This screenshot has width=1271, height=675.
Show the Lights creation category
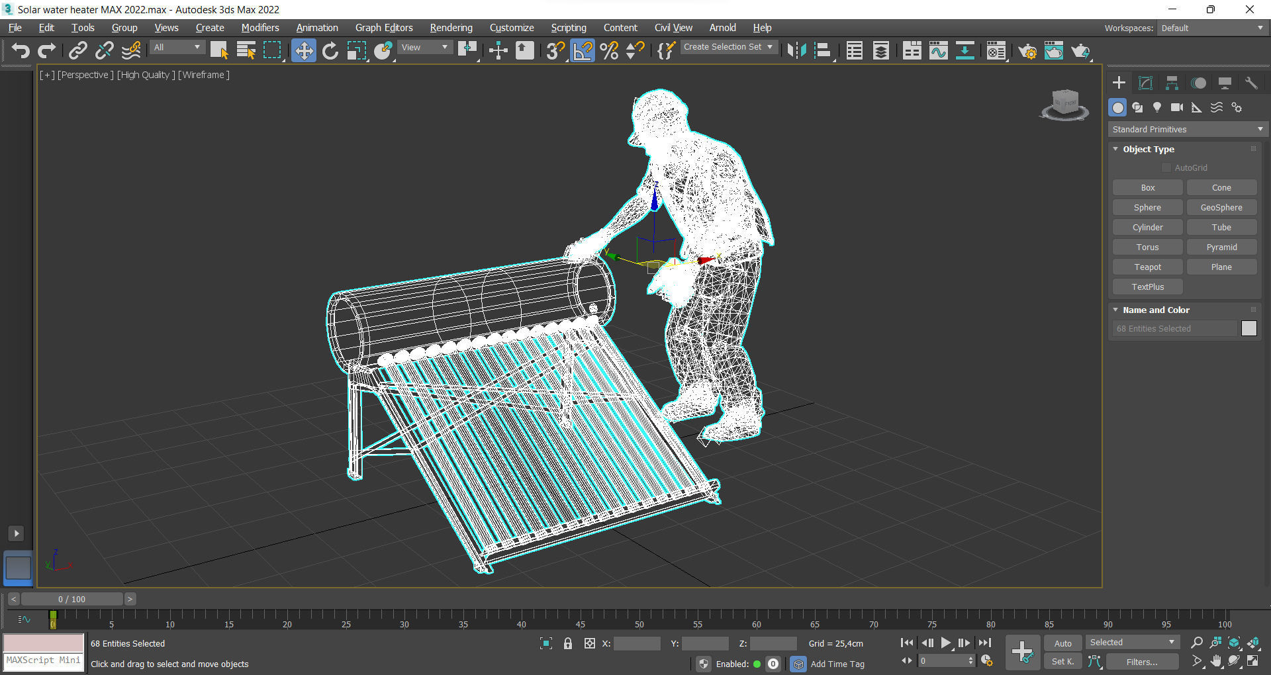[x=1157, y=107]
